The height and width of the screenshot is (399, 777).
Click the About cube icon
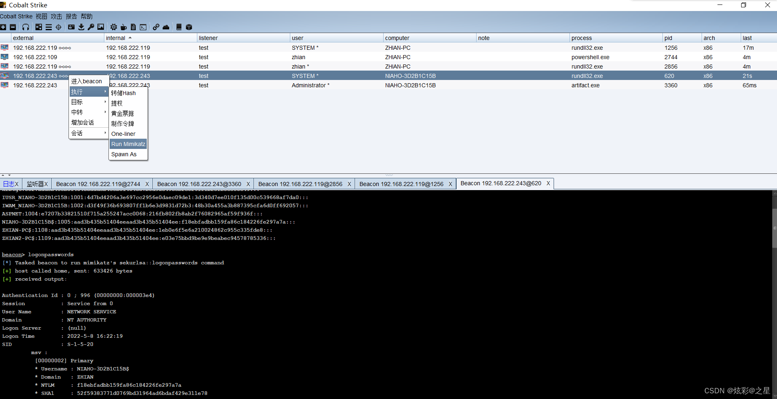click(189, 27)
